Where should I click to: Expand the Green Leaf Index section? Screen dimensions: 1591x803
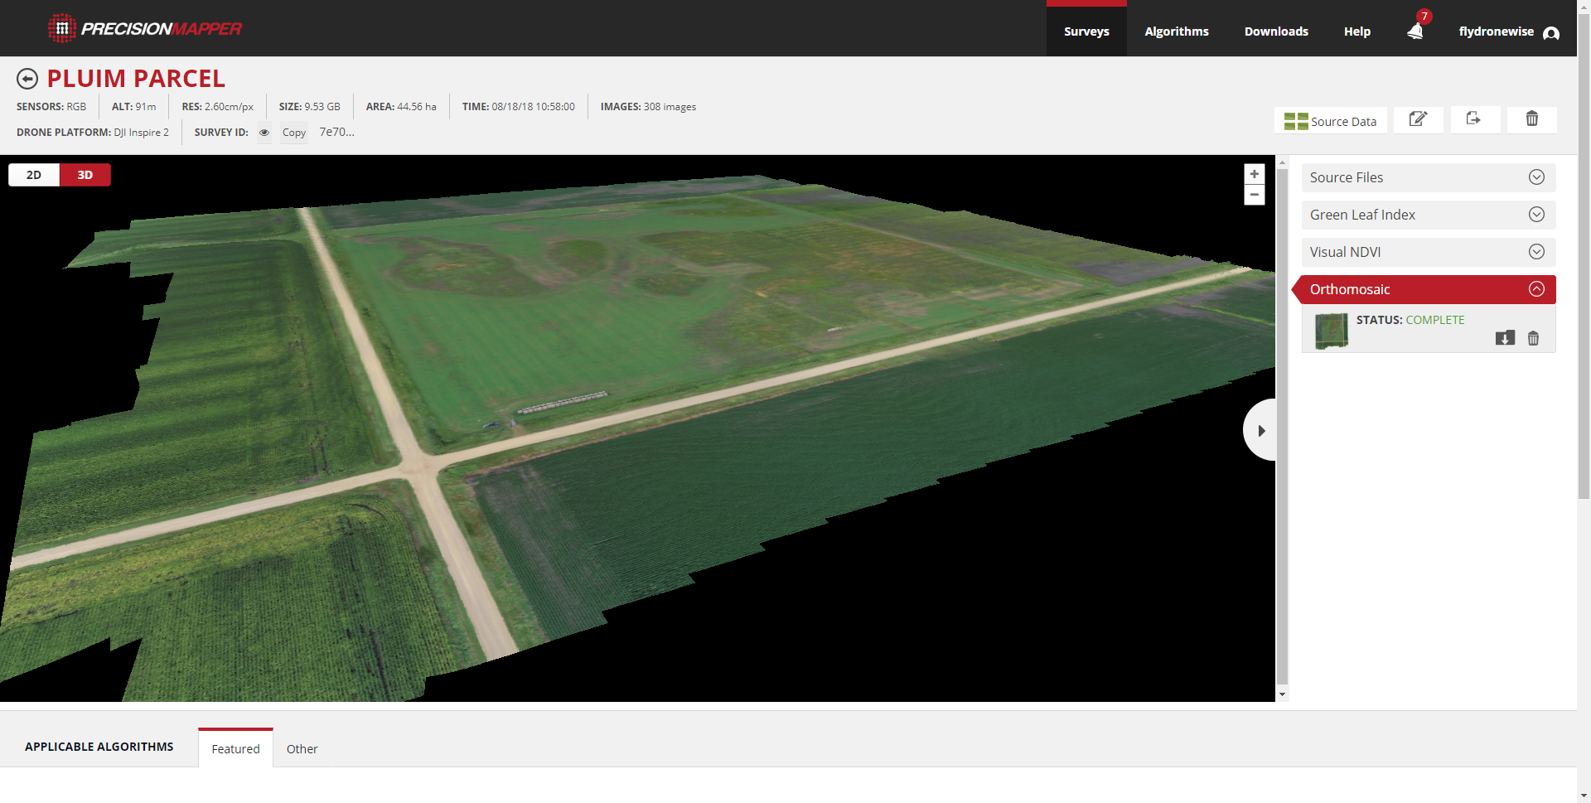[1429, 215]
